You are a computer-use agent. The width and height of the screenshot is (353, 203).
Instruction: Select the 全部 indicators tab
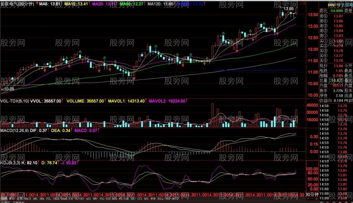pyautogui.click(x=20, y=199)
